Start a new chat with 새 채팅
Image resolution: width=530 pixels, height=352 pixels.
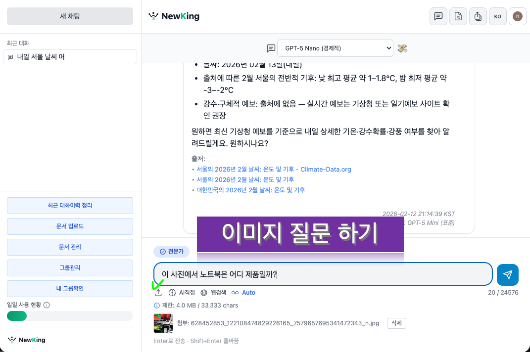(69, 16)
